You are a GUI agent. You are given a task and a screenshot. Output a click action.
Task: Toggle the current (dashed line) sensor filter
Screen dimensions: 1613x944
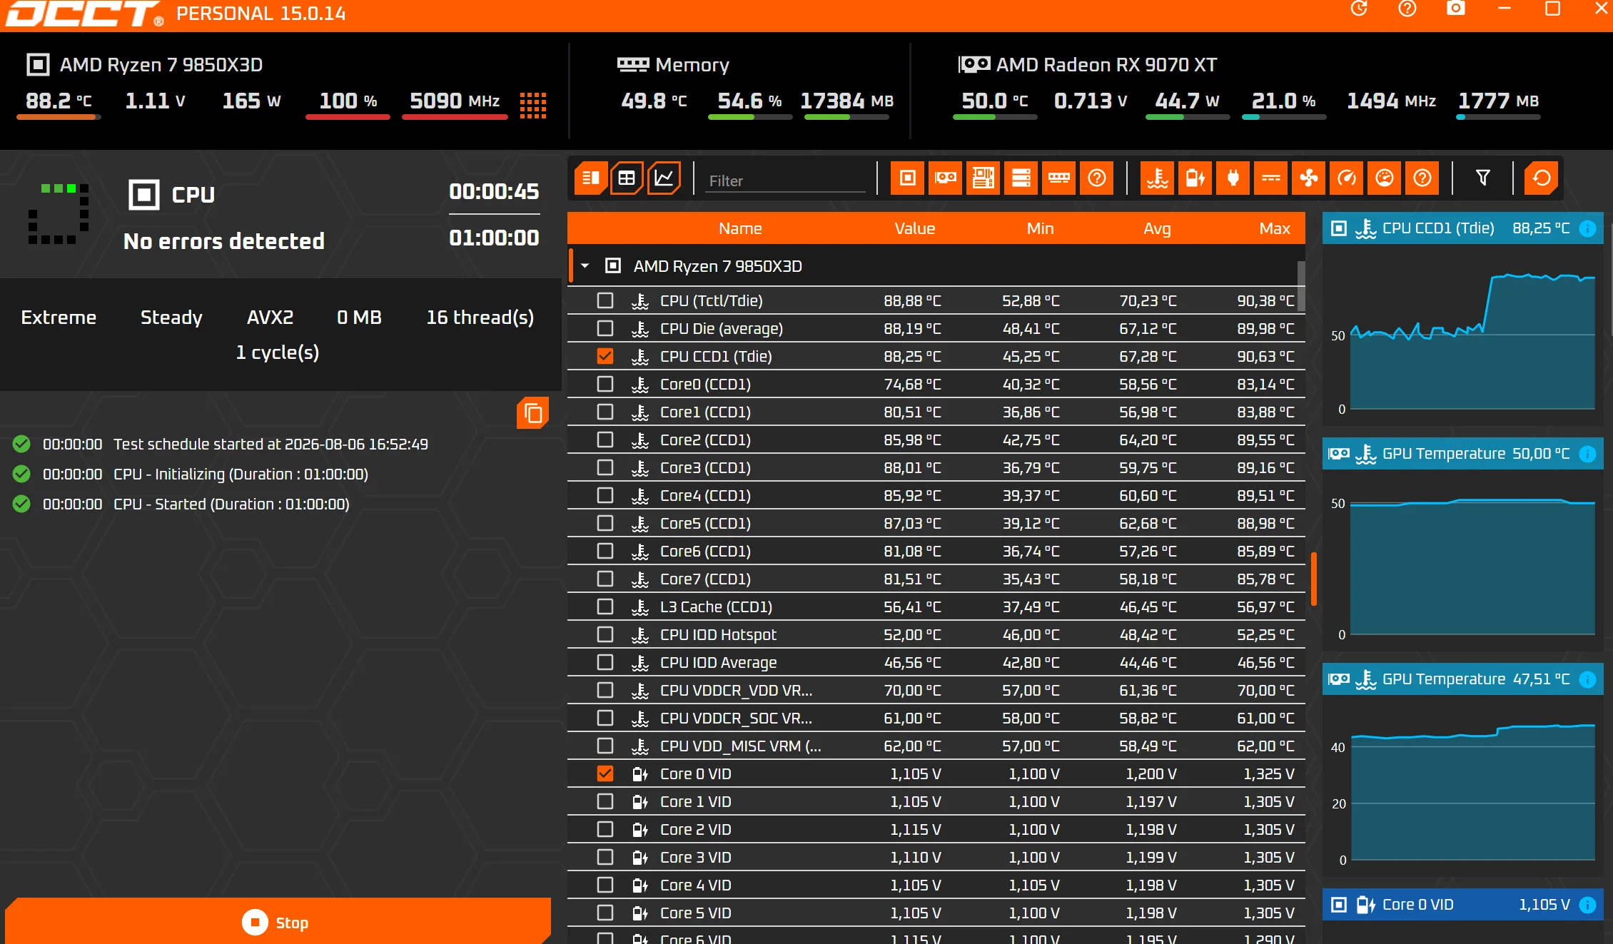tap(1271, 178)
